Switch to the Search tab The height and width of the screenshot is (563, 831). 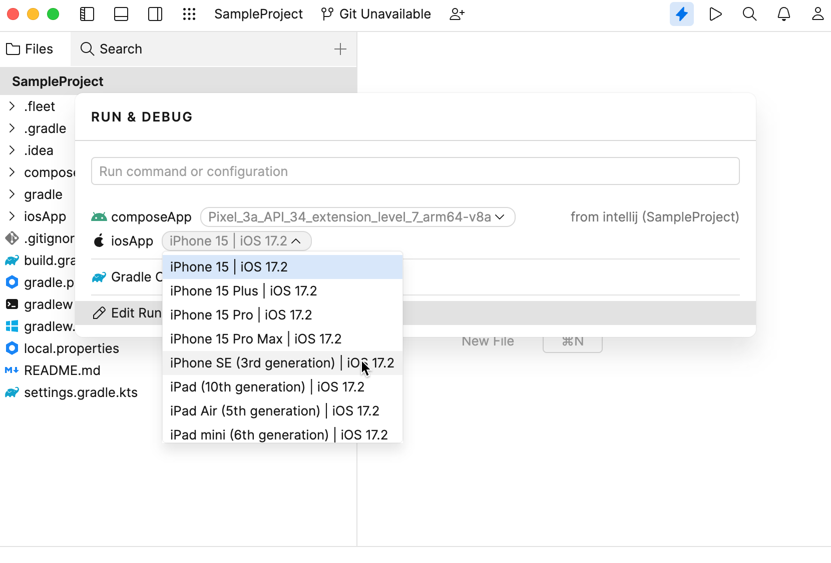111,49
